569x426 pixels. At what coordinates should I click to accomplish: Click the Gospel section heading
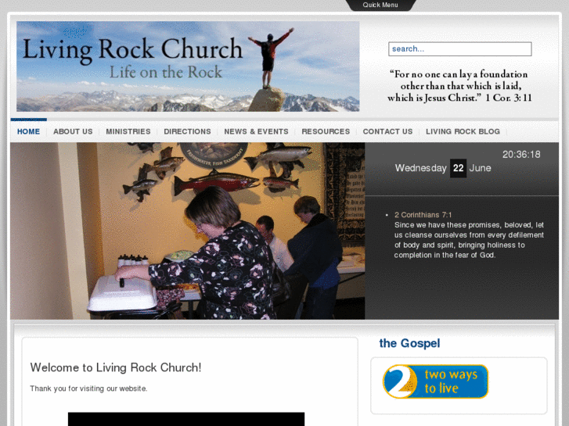coord(409,343)
